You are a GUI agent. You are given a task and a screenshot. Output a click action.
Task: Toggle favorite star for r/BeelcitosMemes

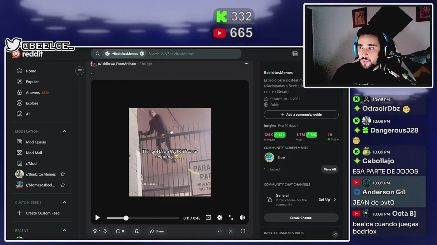click(x=63, y=174)
